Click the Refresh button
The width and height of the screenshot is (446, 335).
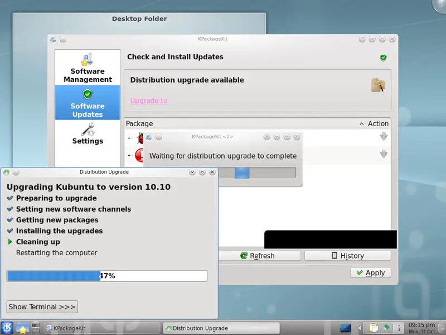259,256
